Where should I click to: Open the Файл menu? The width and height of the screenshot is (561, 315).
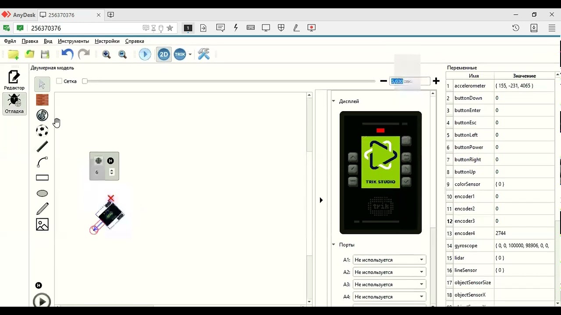click(10, 41)
